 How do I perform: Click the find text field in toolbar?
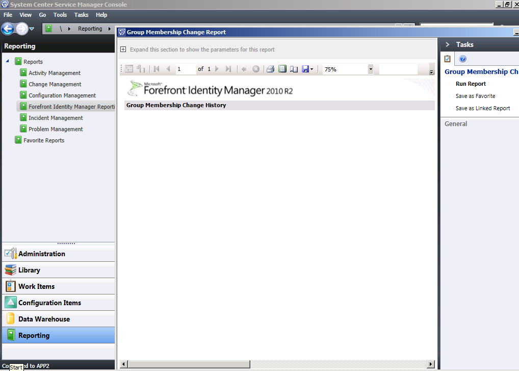(x=398, y=69)
